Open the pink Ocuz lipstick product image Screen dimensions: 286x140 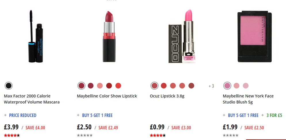[182, 36]
